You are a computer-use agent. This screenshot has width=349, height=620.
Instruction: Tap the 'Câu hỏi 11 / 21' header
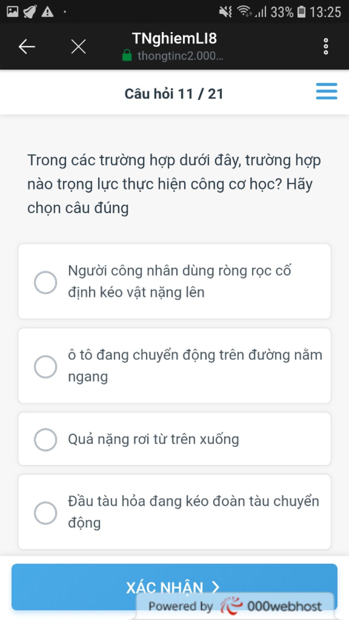174,94
